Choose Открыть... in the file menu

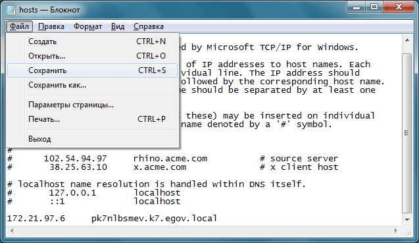[92, 56]
